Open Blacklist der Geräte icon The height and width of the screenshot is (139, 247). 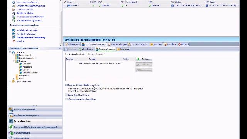[14, 13]
